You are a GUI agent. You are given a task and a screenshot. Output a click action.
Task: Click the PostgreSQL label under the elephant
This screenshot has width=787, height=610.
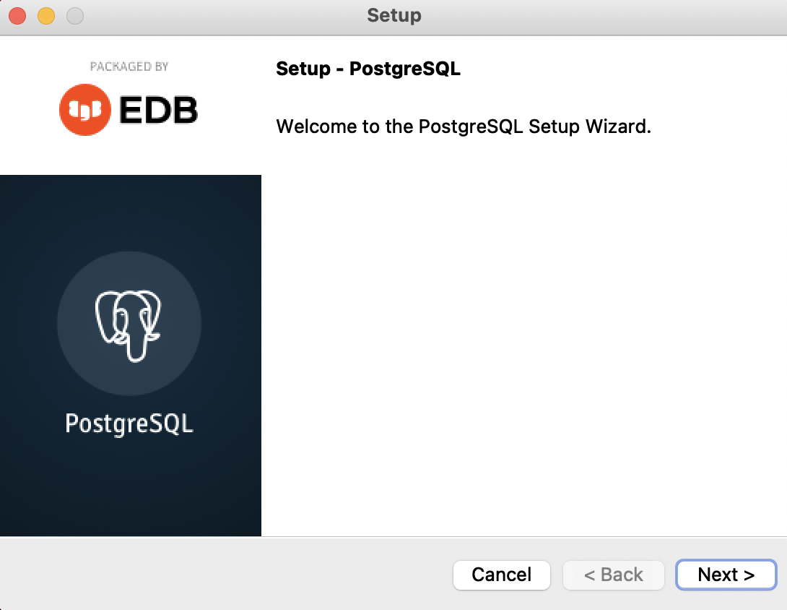(x=129, y=424)
